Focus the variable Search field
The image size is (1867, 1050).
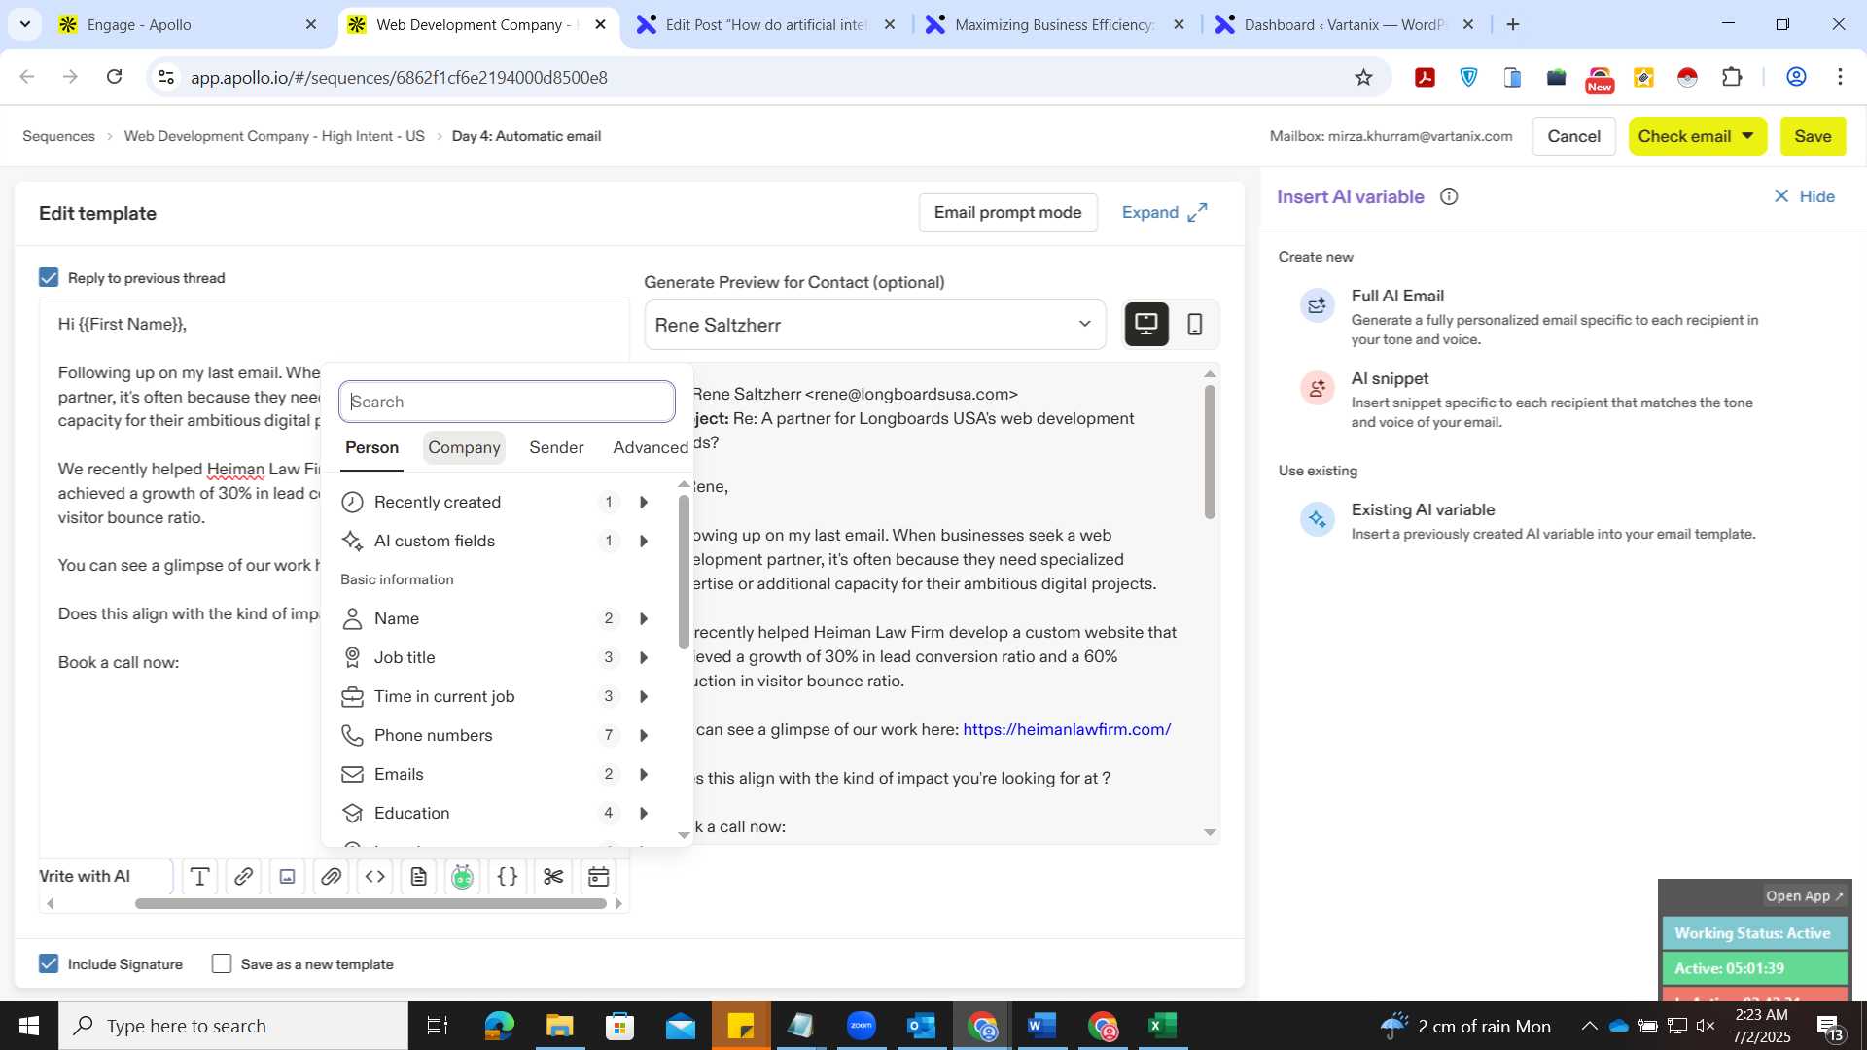click(507, 402)
